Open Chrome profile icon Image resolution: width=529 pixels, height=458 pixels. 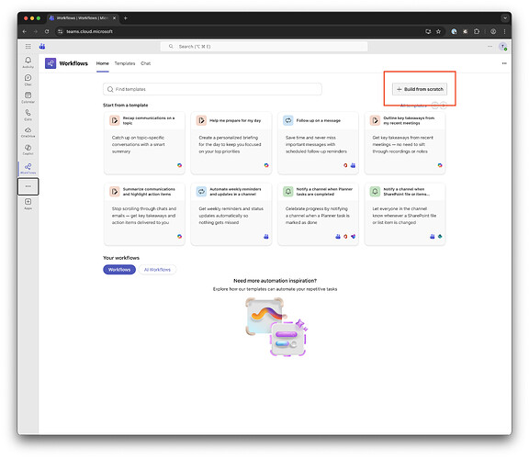point(493,31)
